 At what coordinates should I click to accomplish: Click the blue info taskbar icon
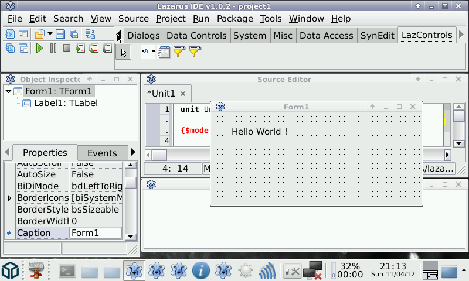200,270
